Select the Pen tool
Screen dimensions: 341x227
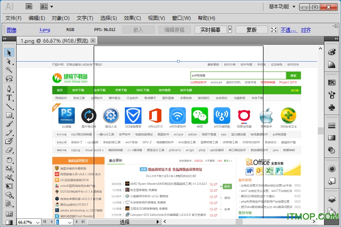(x=9, y=88)
